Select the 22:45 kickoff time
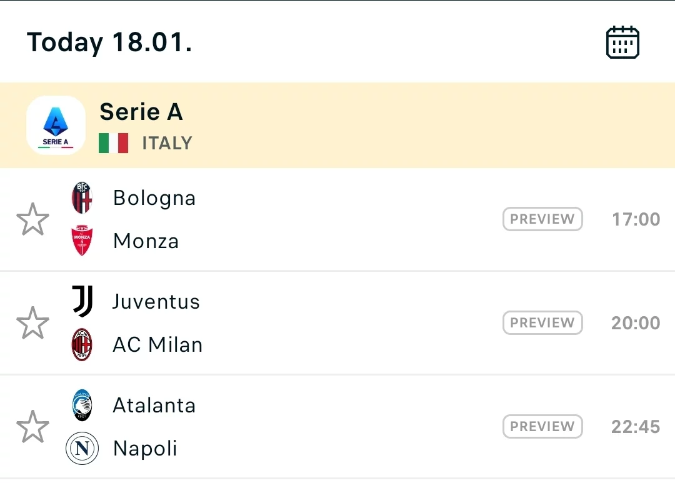Viewport: 675px width, 483px height. tap(636, 427)
